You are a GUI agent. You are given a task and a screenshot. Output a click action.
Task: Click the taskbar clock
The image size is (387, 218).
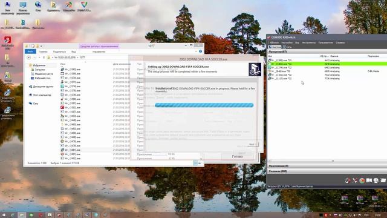point(377,215)
